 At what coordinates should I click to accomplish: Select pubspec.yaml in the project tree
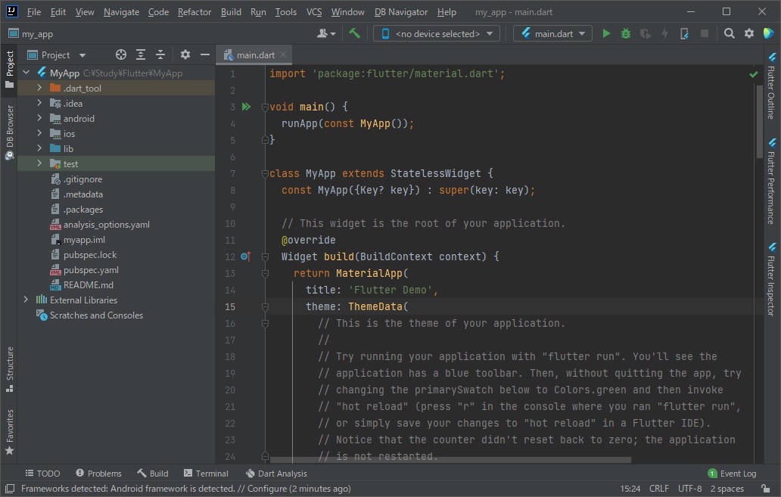[91, 270]
